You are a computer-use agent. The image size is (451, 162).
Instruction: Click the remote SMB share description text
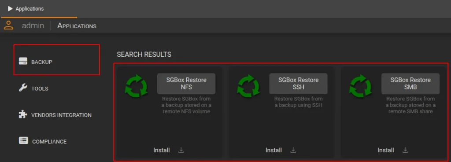click(411, 105)
